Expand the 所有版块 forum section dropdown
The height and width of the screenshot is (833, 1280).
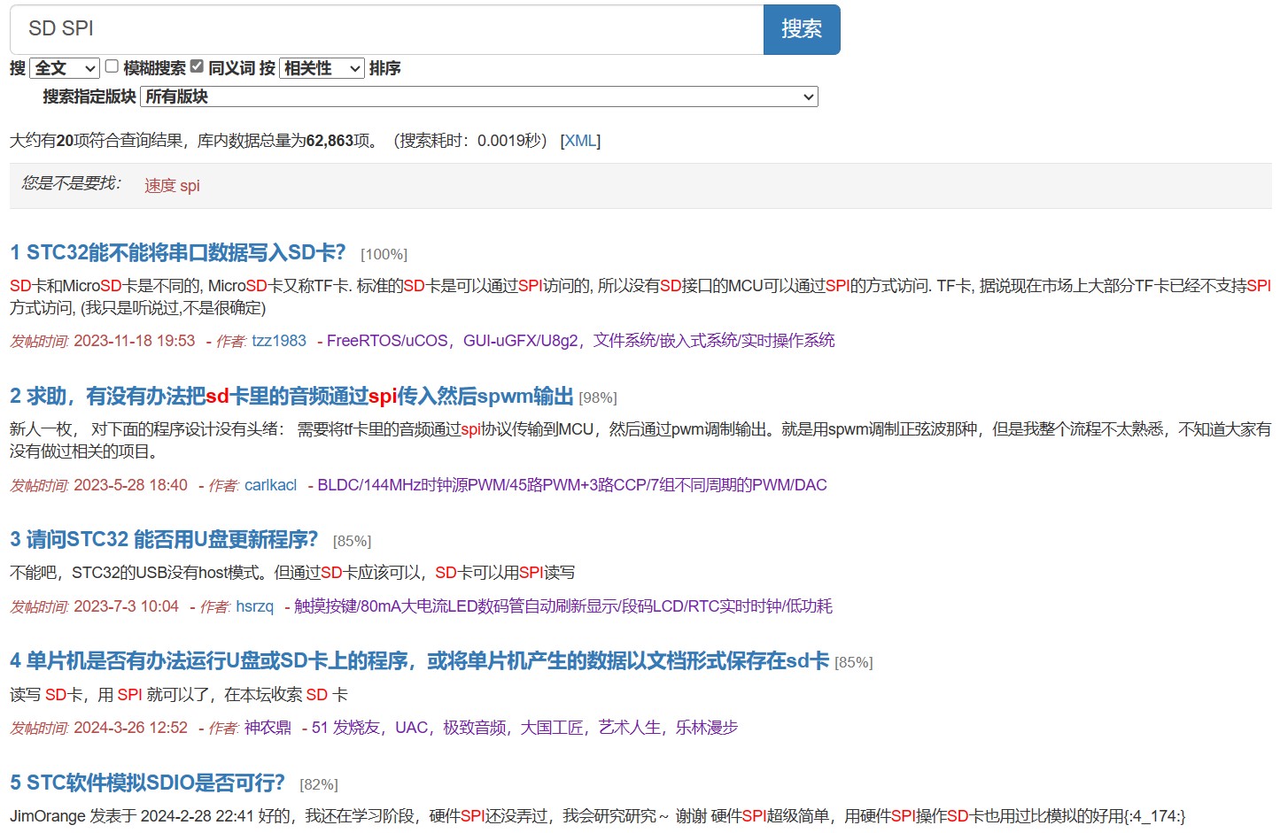[478, 96]
